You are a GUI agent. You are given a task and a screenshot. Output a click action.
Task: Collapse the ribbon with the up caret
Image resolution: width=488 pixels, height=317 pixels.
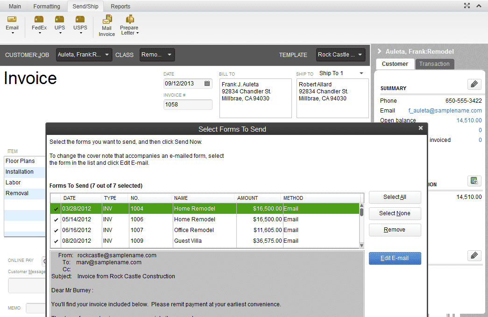coord(479,6)
